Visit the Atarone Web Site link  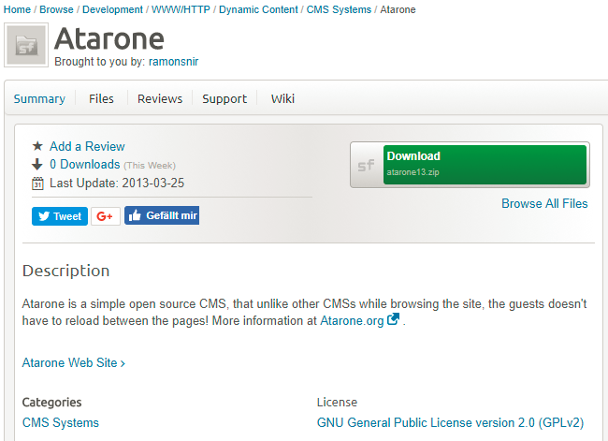coord(73,362)
